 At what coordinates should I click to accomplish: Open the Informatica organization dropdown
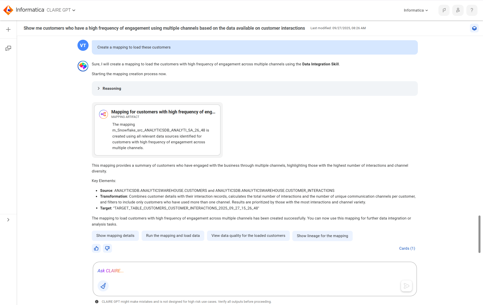(416, 10)
